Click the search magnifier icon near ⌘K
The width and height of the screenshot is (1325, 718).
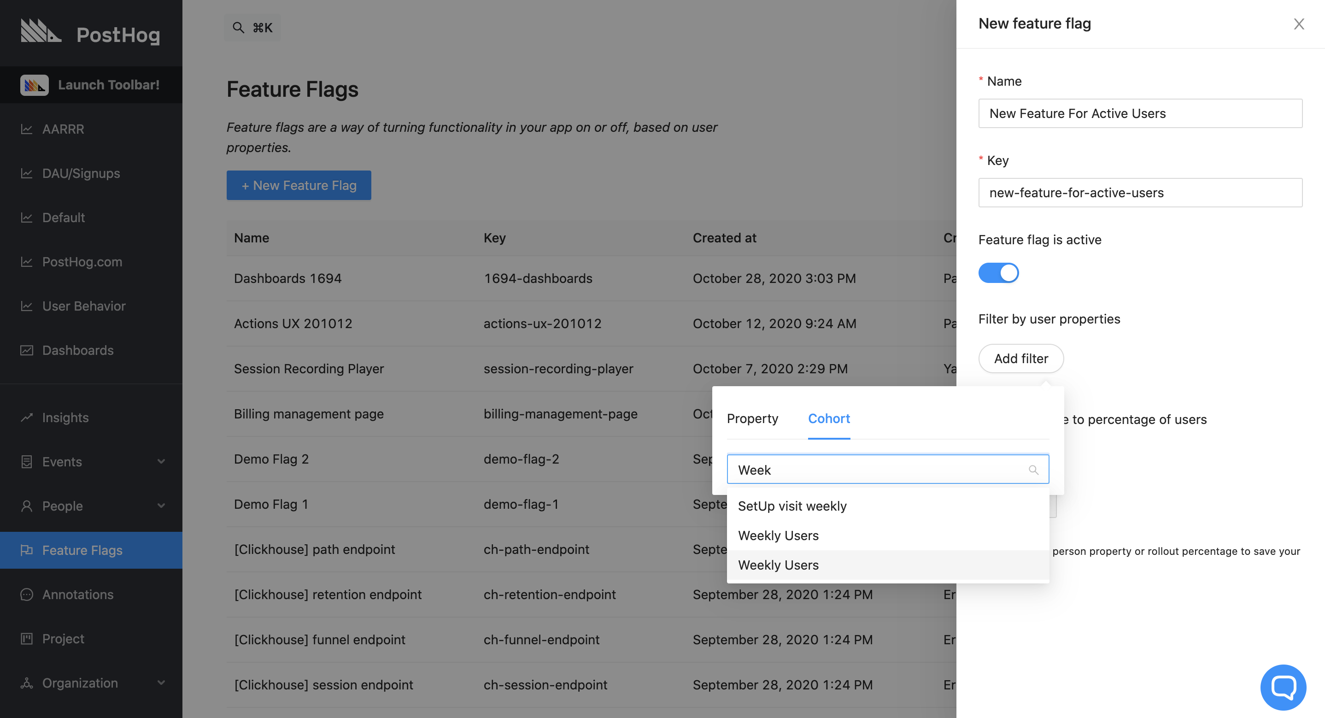[238, 27]
